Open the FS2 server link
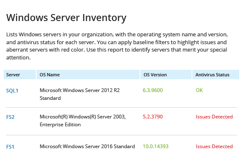Image resolution: width=243 pixels, height=163 pixels. (x=10, y=117)
